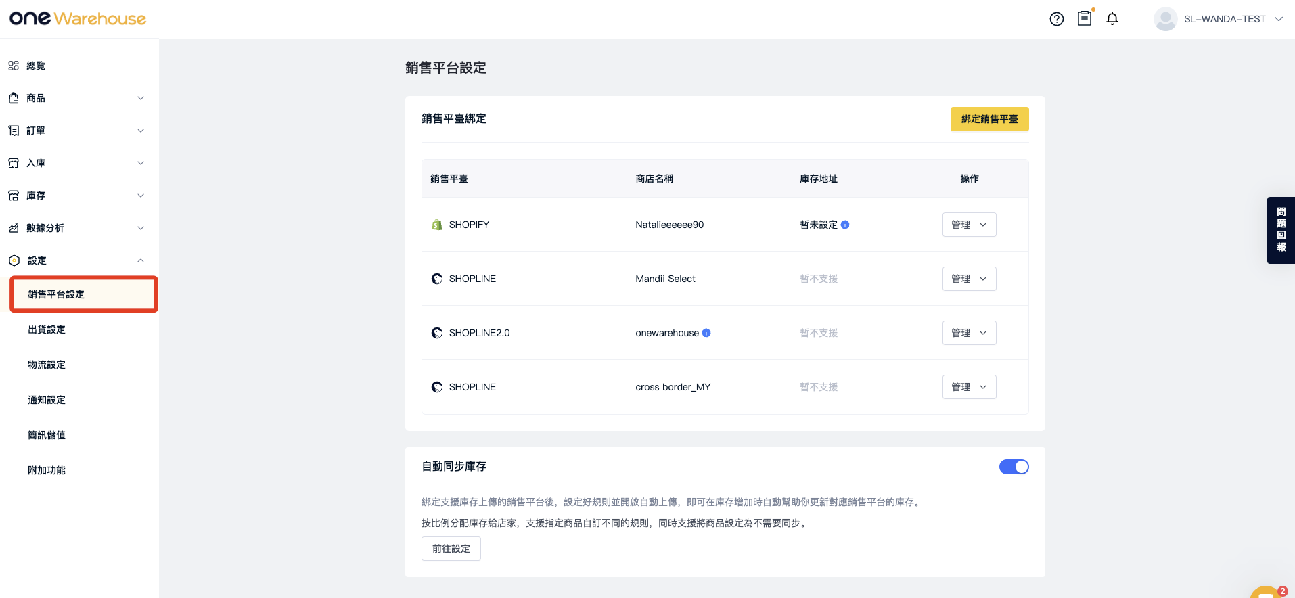Open the clipboard tasks icon in header

1085,18
